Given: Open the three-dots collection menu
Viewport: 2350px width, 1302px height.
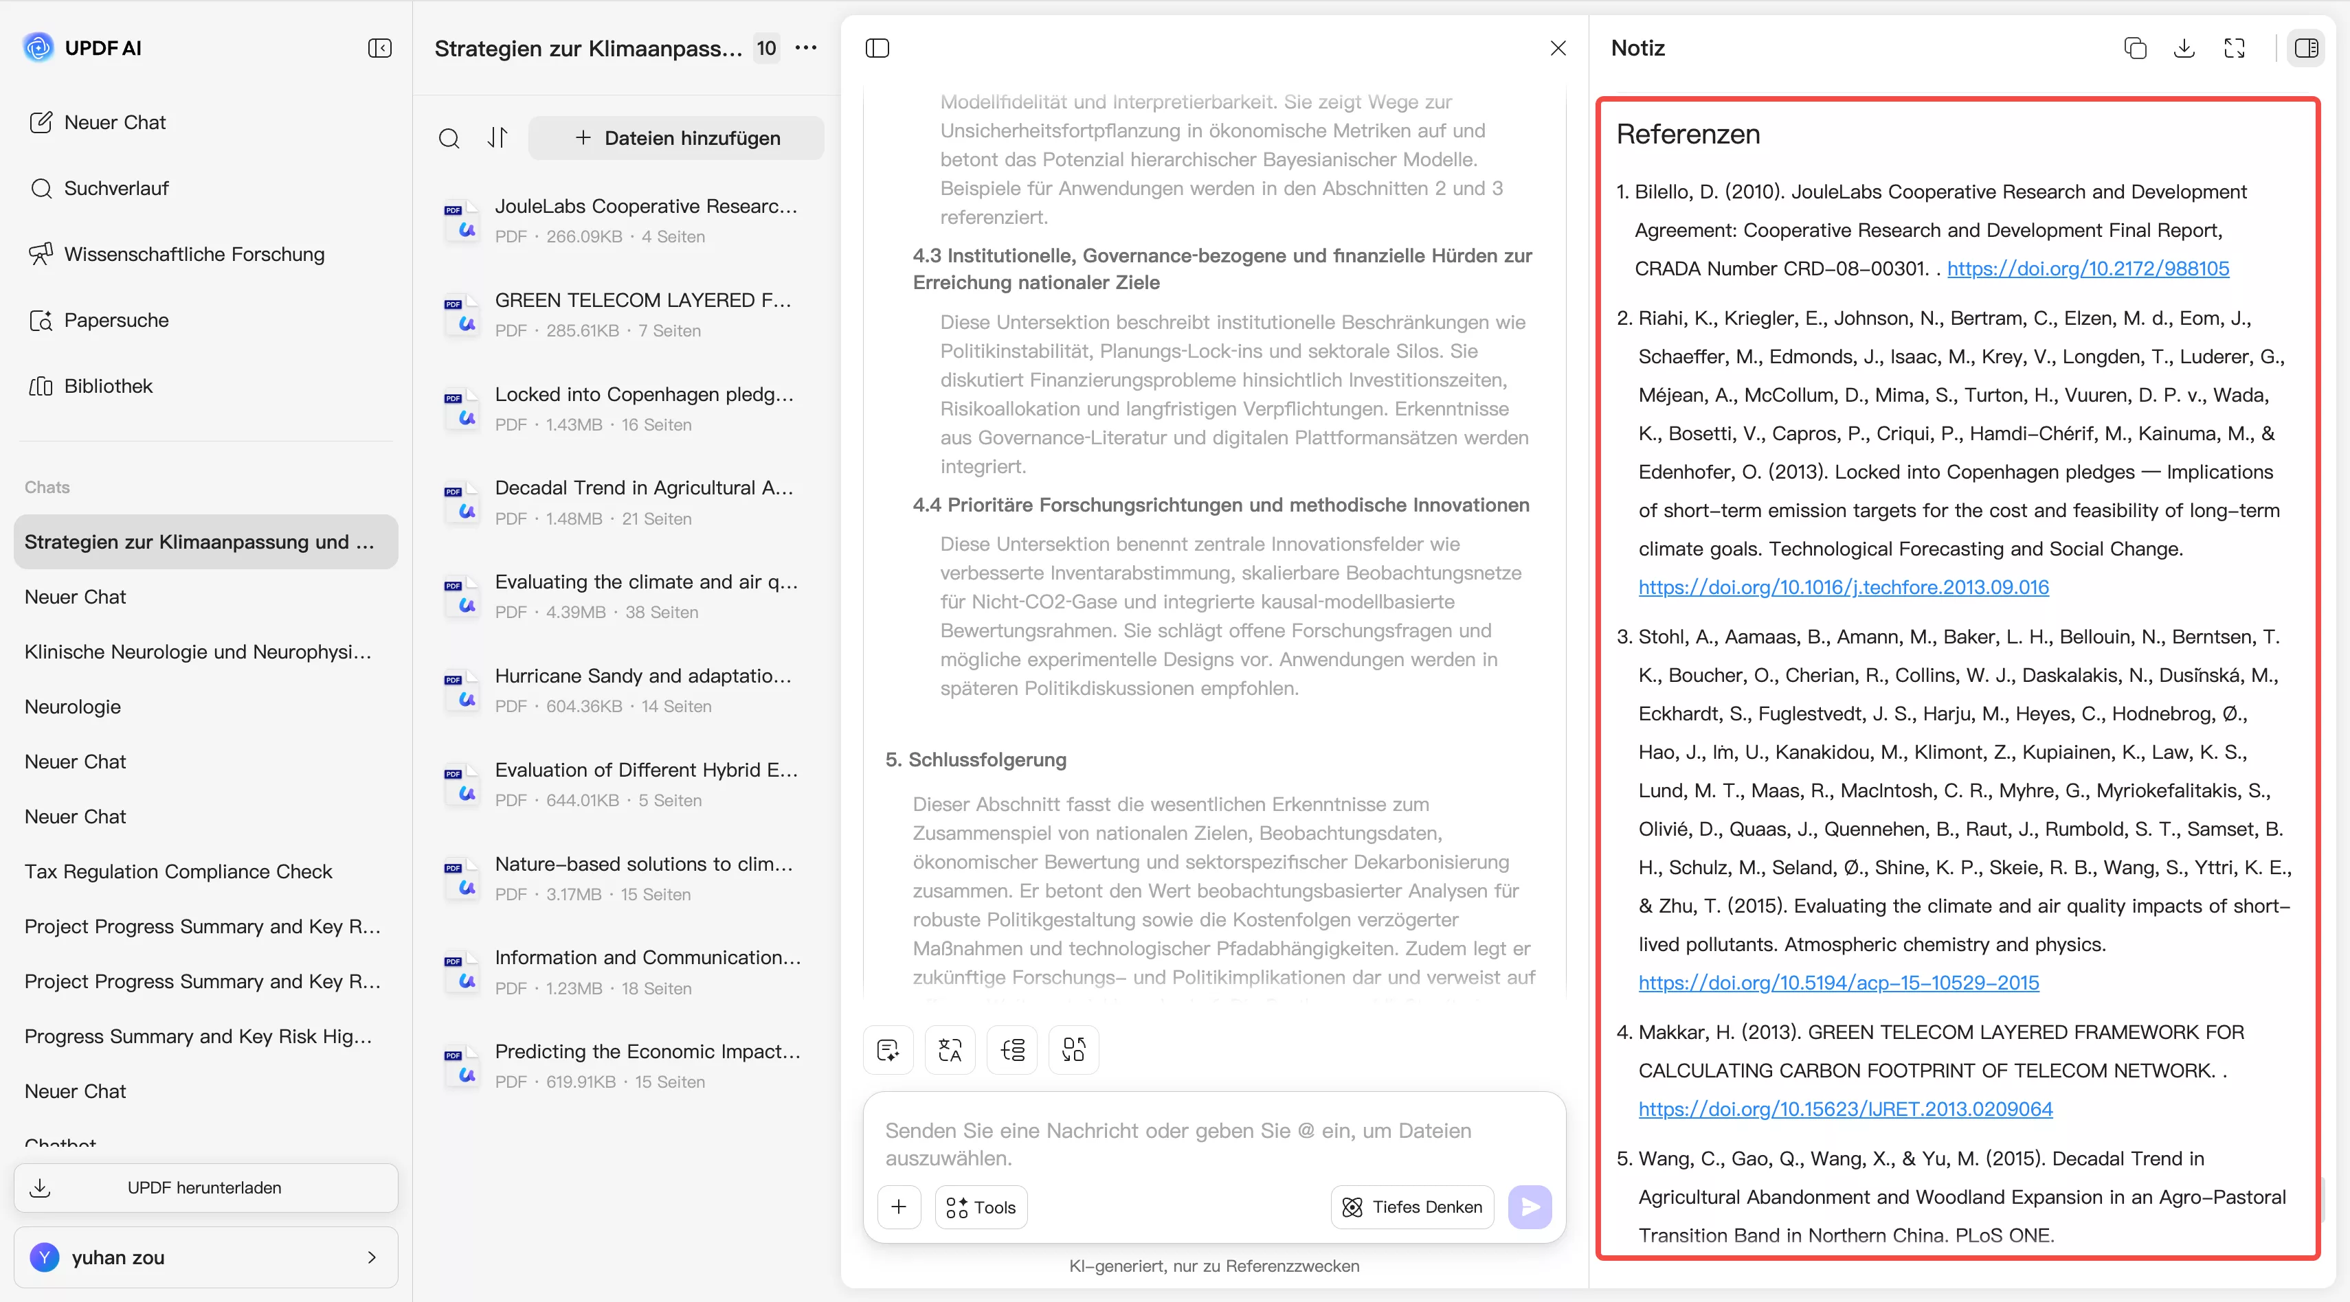Looking at the screenshot, I should (x=805, y=48).
